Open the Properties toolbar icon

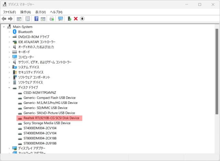point(28,18)
